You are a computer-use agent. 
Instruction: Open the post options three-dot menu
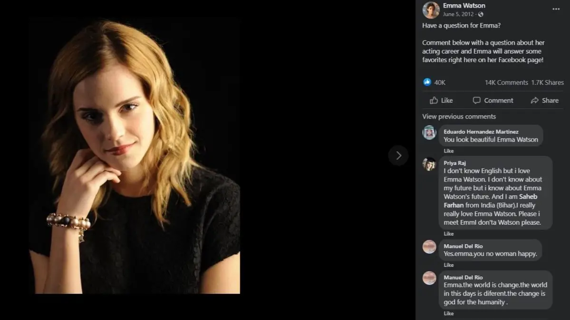pyautogui.click(x=555, y=9)
